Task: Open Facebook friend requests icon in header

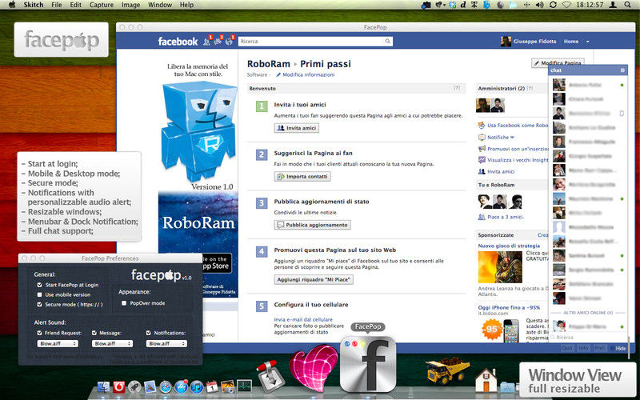Action: pyautogui.click(x=207, y=42)
